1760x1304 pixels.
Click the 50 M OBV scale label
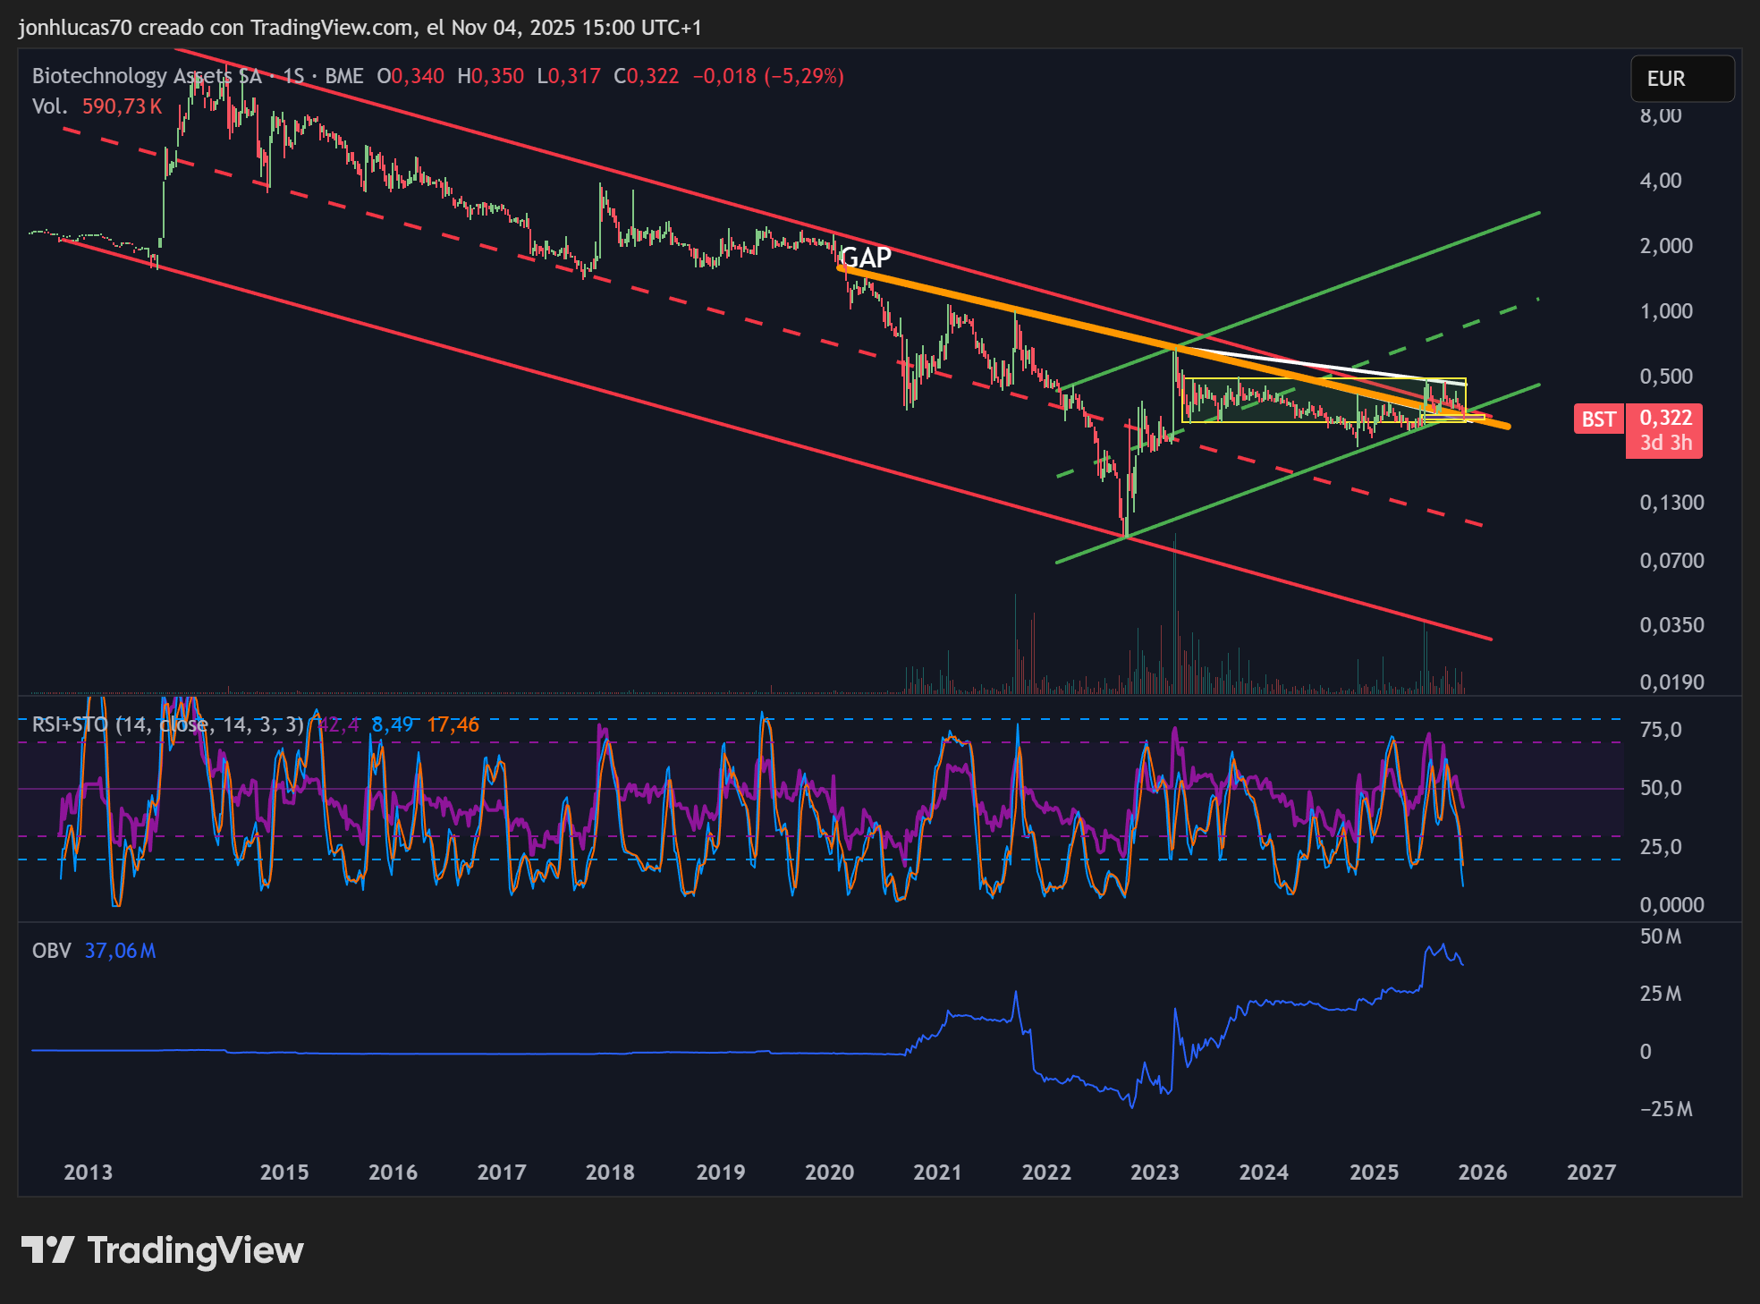[1661, 936]
